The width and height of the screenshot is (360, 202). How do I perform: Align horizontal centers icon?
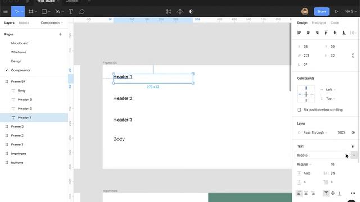308,33
